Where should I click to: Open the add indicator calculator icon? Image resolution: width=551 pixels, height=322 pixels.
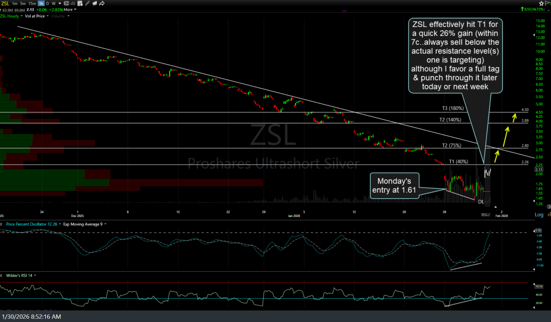80,4
